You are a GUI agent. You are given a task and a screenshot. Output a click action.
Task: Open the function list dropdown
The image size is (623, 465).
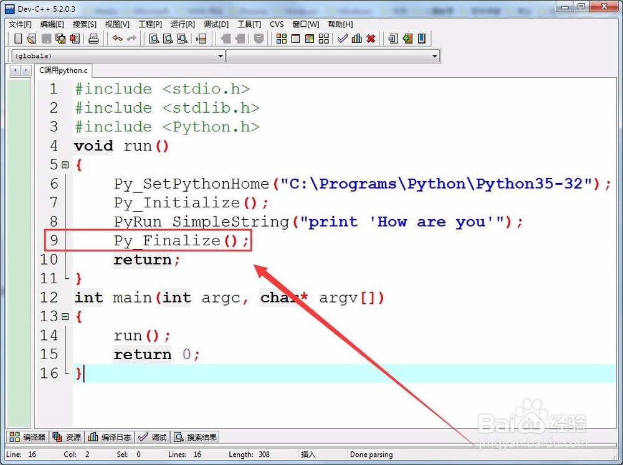[x=435, y=55]
